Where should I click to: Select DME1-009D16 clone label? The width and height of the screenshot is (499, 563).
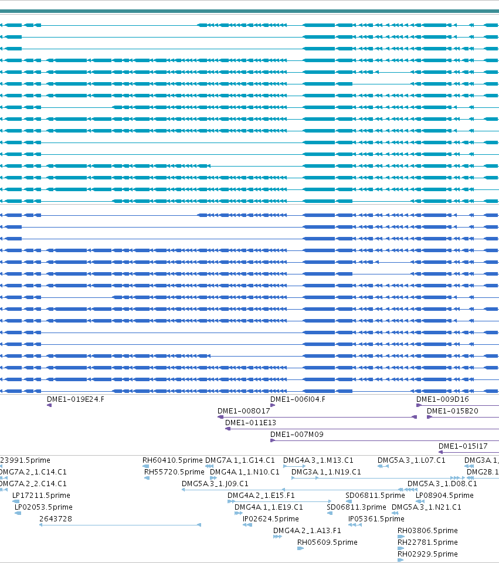click(442, 399)
